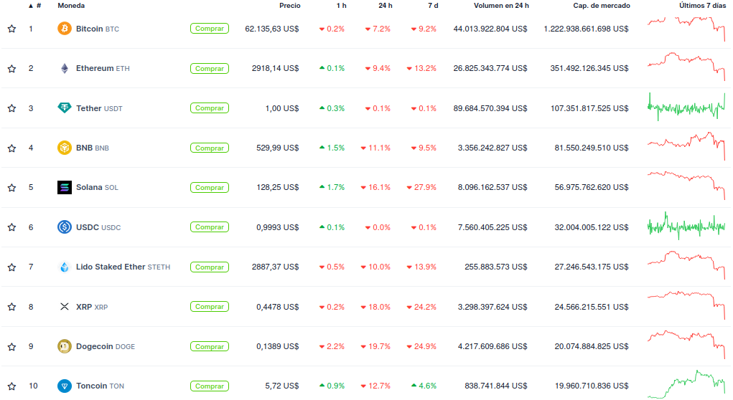Image resolution: width=733 pixels, height=400 pixels.
Task: Click Bitcoin price 62.135,63 US$
Action: point(272,29)
